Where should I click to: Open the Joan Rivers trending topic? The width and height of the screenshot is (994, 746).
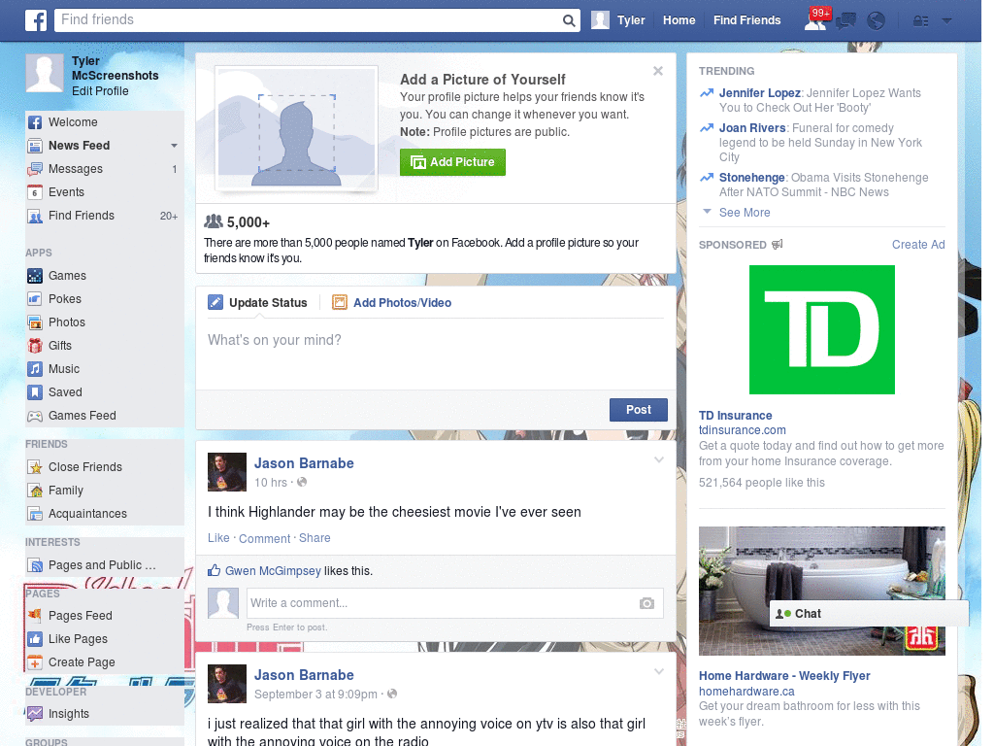coord(752,128)
